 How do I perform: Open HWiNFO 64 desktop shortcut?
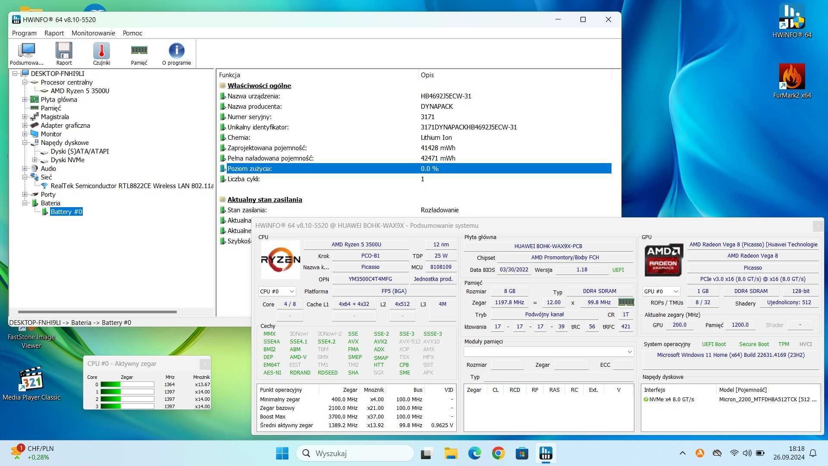click(792, 21)
